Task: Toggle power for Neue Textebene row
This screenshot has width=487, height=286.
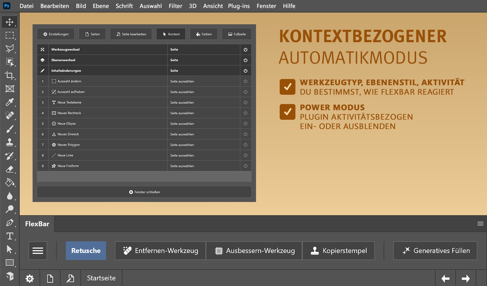Action: (246, 103)
